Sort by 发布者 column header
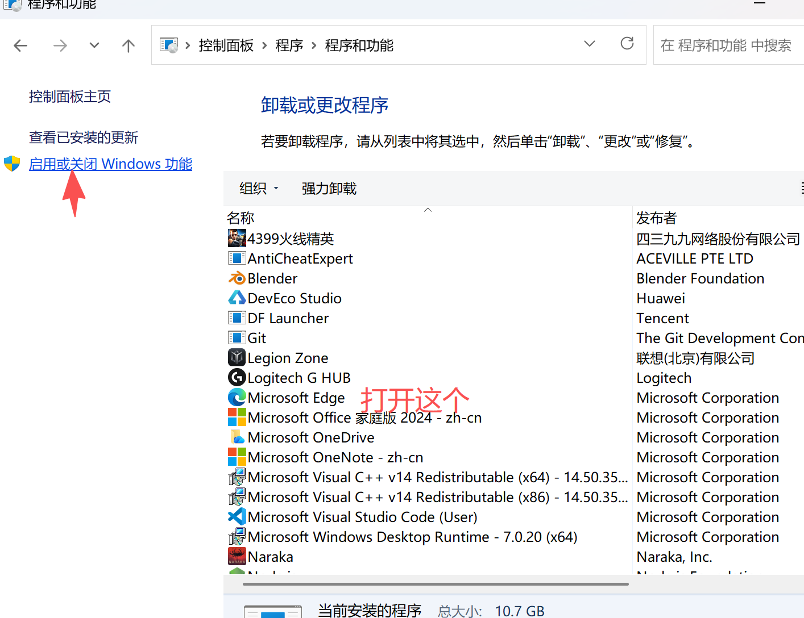804x618 pixels. coord(657,218)
